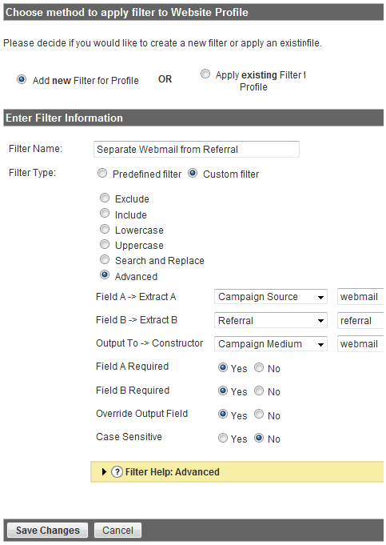Set Field B Required to No
The image size is (386, 545).
tap(259, 391)
